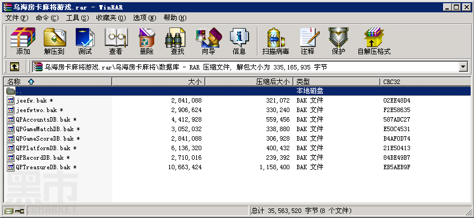Click the QPPlatformDB.bak file icon

coord(11,149)
